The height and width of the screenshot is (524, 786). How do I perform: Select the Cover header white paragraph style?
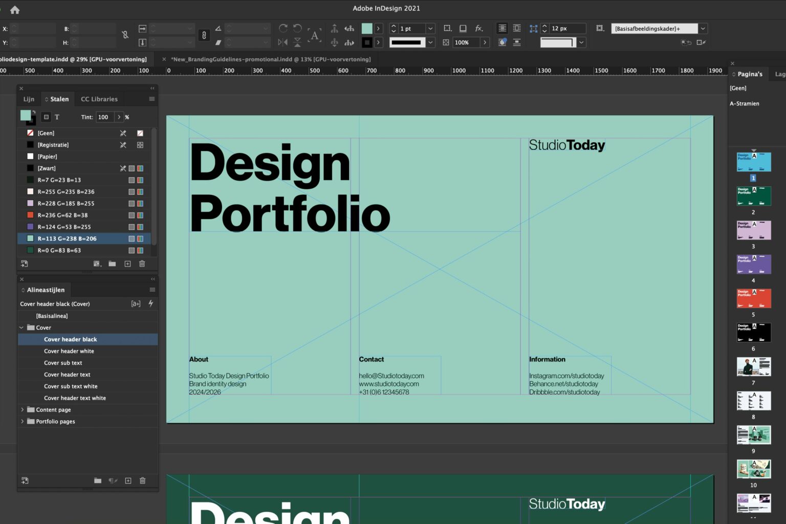pos(69,351)
